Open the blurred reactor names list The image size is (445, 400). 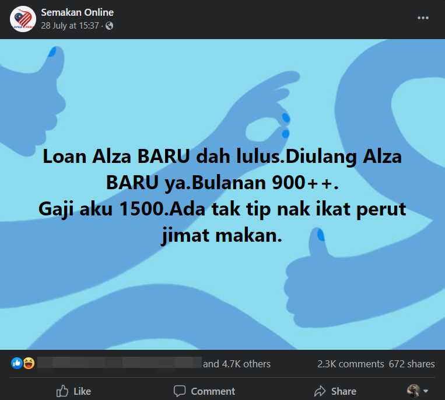(x=120, y=363)
